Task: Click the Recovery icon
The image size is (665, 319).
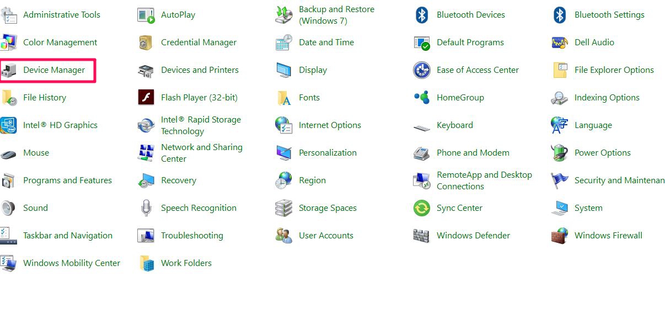Action: [146, 180]
